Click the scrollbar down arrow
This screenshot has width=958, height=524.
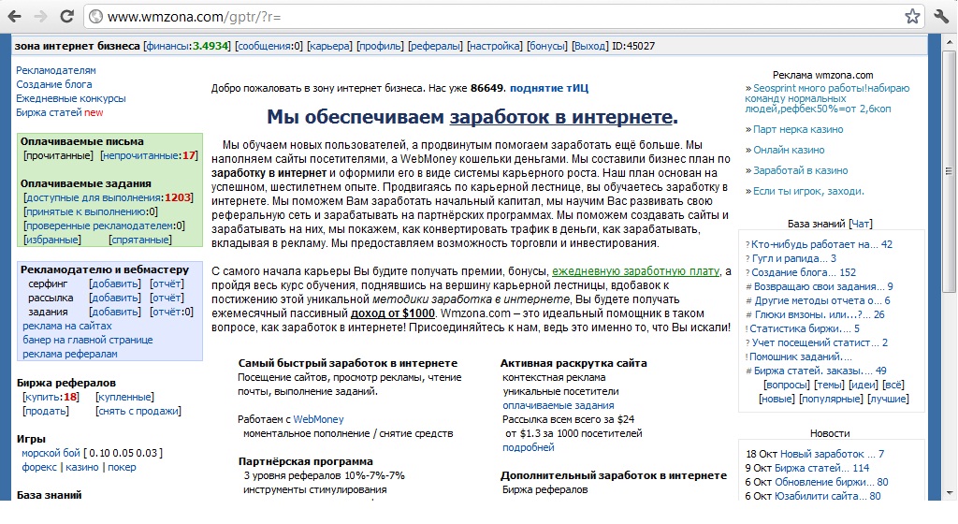[x=951, y=492]
